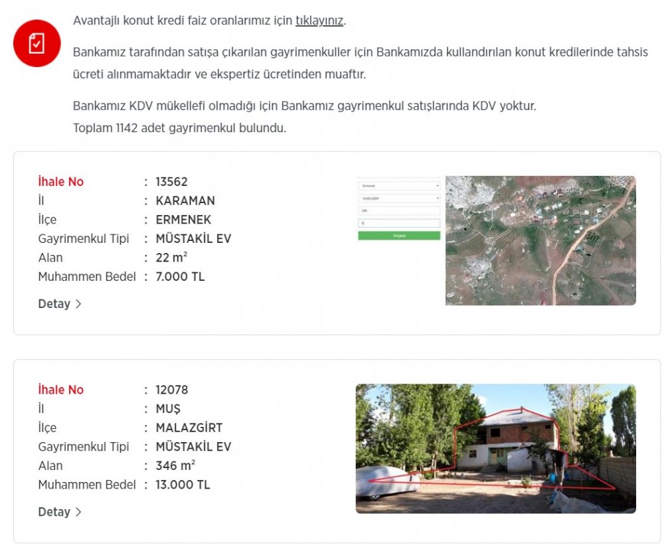Open the 'tıklayınız' mortgage rates link

(x=319, y=21)
